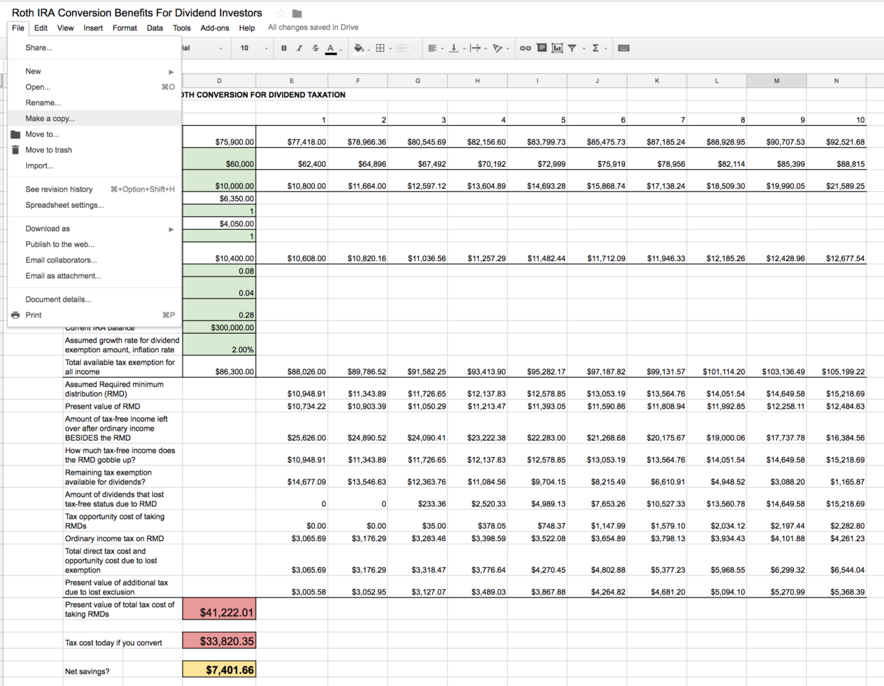
Task: Insert a chart from toolbar
Action: tap(557, 48)
